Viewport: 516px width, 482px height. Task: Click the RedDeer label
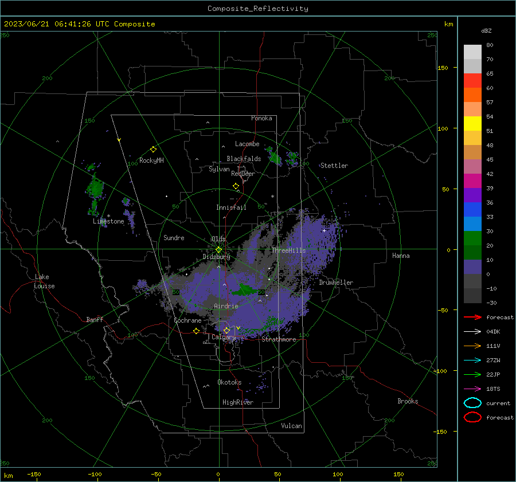pos(243,174)
